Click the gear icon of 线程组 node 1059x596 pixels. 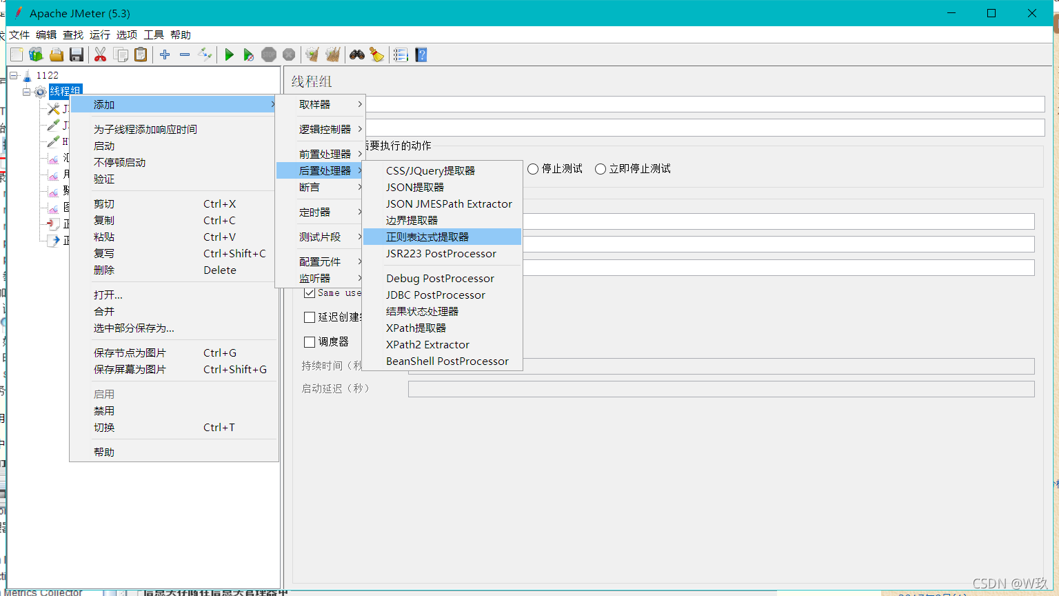(41, 92)
